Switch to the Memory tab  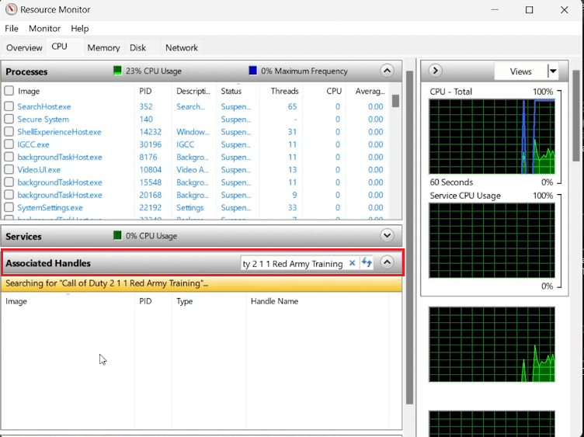[x=103, y=47]
